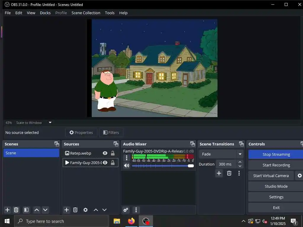Remove scene transition trash icon

click(x=229, y=173)
